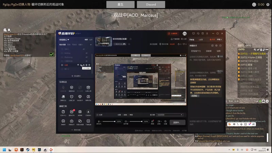Viewport: 272px width, 153px height.
Task: Open settings gear of the 全屏 source
Action: [x=86, y=65]
